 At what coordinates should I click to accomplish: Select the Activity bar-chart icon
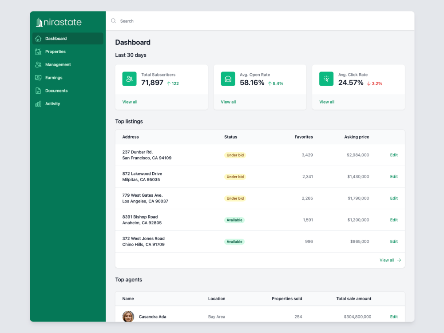38,103
